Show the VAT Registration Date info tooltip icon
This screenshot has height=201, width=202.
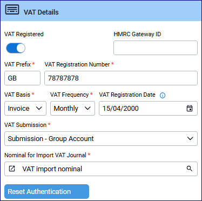(x=163, y=95)
